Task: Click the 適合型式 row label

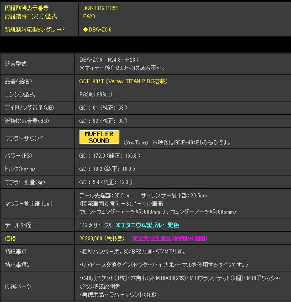Action: (x=16, y=64)
